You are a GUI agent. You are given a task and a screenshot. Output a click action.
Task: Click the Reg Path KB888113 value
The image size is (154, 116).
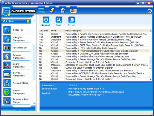point(96,93)
